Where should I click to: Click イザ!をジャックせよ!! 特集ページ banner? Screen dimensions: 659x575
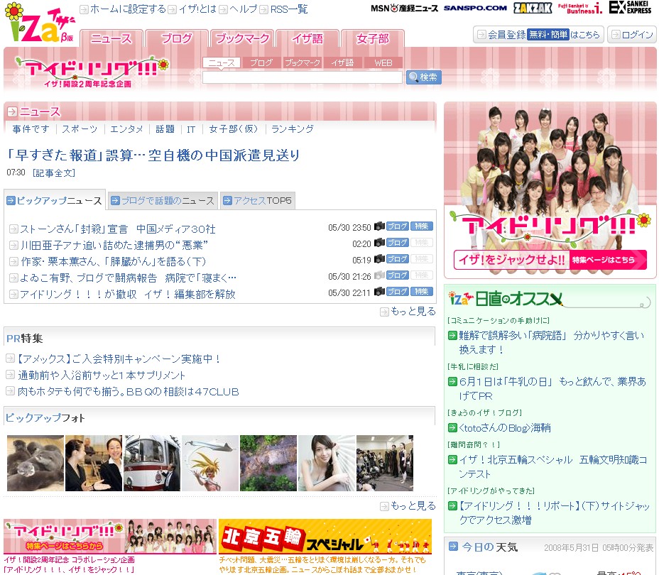(x=550, y=260)
